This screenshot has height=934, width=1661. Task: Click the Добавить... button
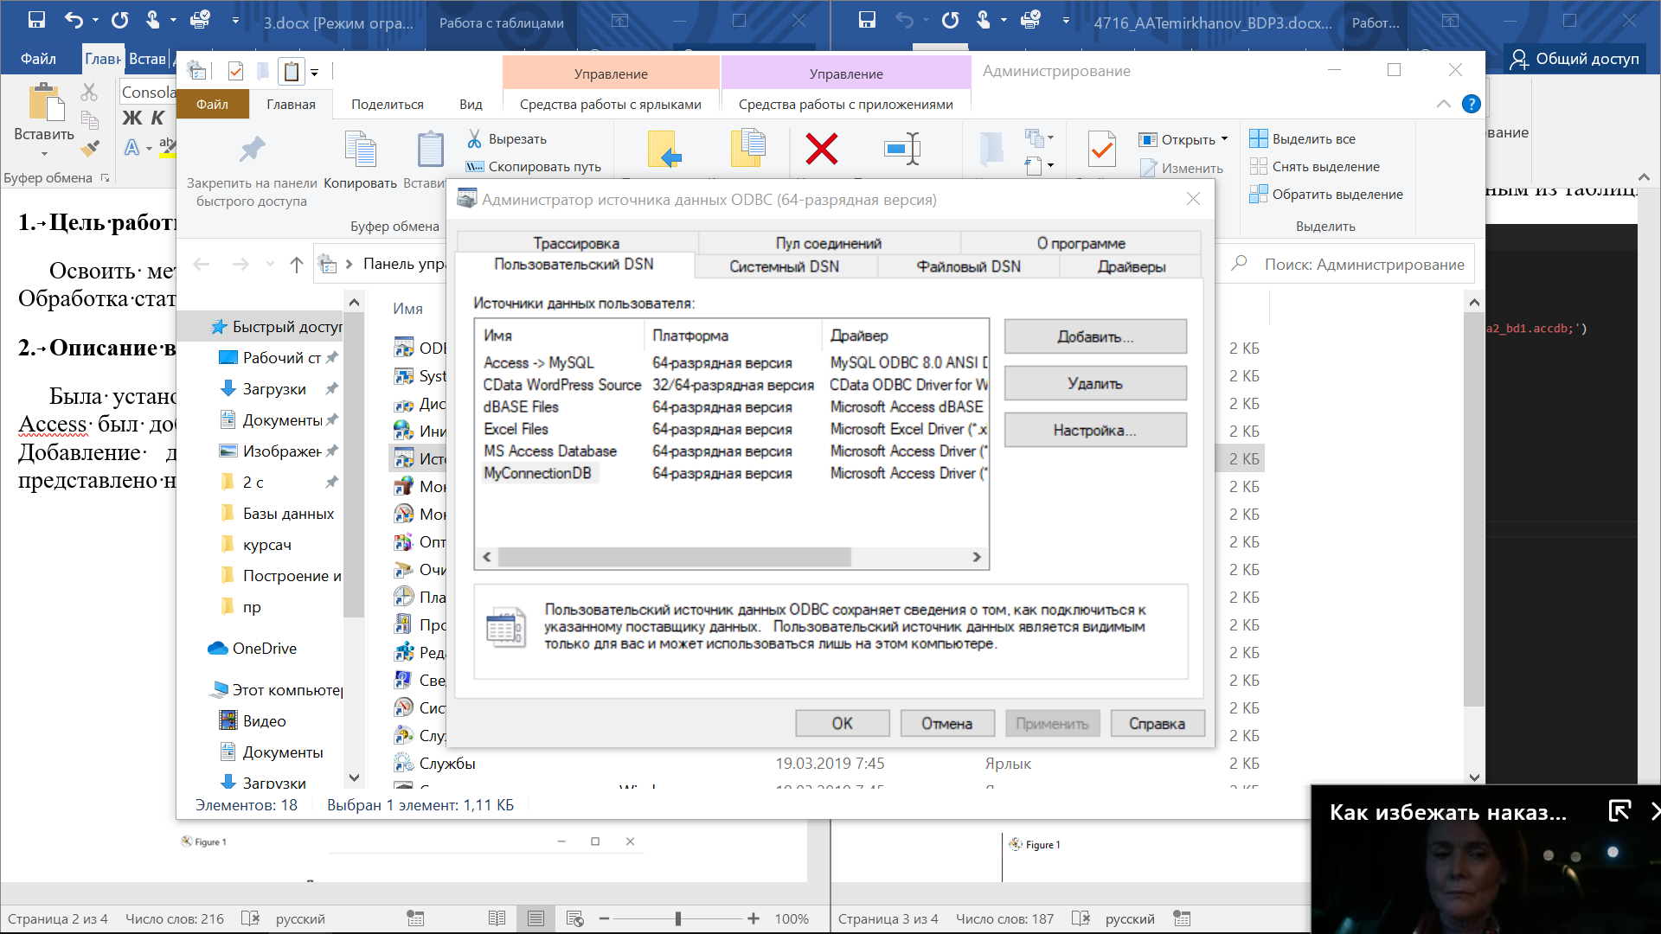[1095, 336]
